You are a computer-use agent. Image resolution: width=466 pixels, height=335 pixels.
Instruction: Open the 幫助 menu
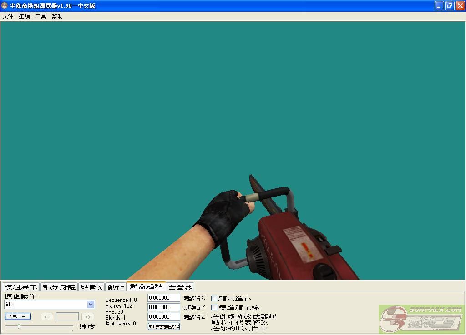(57, 16)
